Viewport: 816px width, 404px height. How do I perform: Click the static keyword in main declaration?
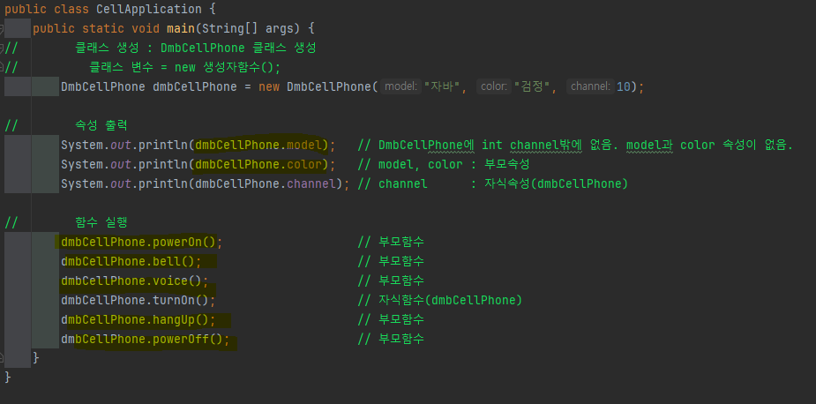[x=103, y=28]
